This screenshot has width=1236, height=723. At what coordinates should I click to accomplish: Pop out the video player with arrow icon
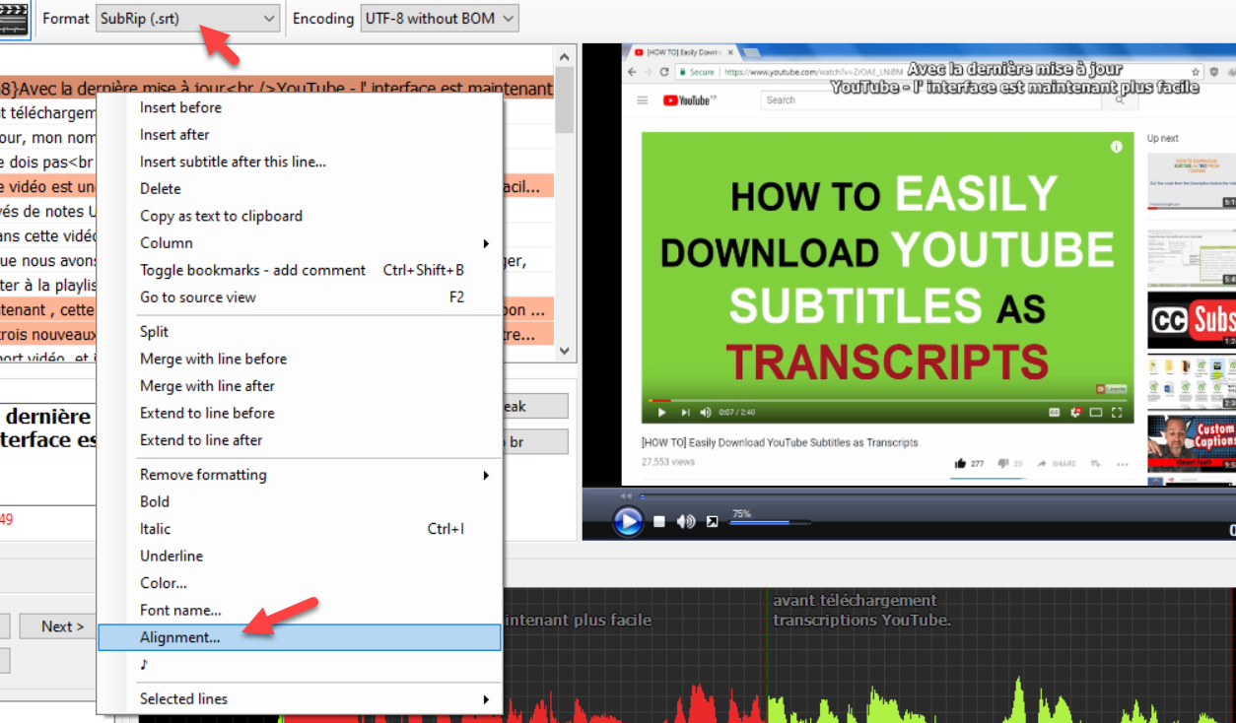click(712, 522)
